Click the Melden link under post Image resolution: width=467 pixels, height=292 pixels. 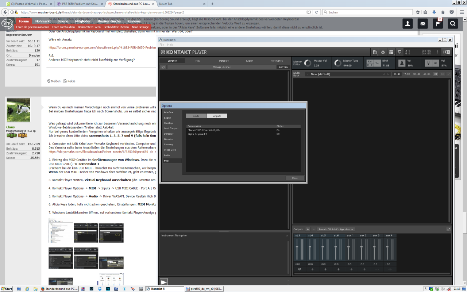[x=54, y=81]
